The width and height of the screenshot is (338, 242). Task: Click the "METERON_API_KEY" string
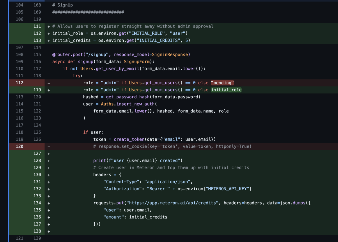(228, 189)
